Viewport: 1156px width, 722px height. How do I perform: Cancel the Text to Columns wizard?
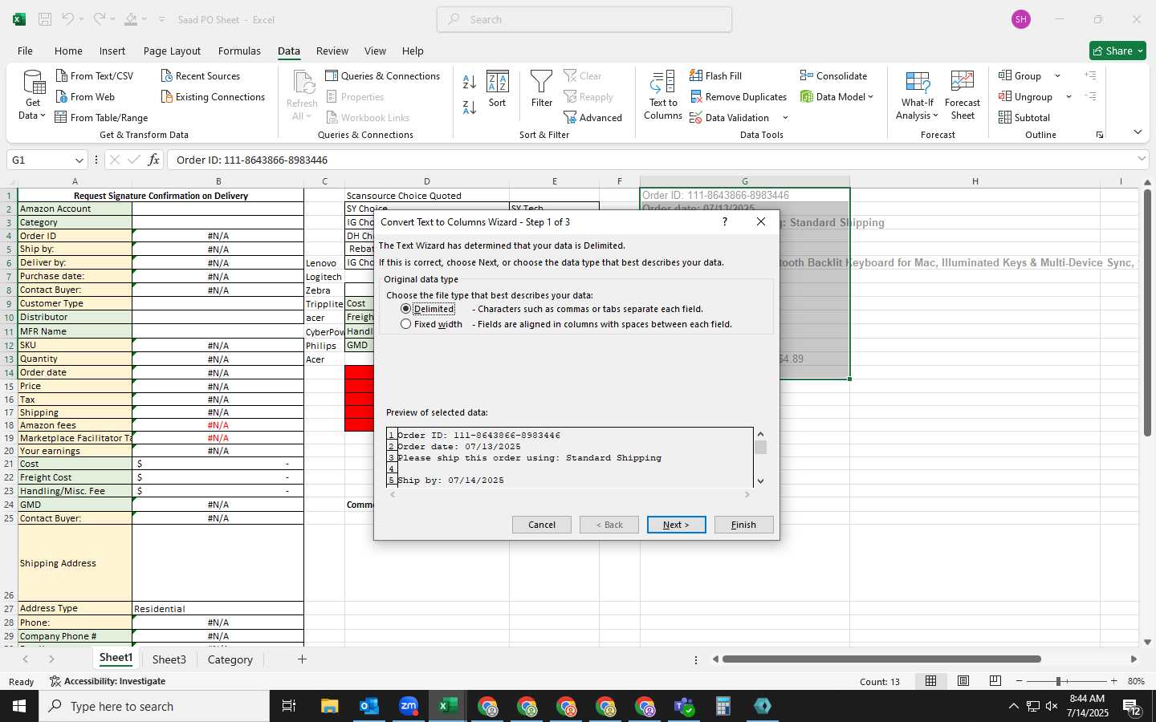pos(542,525)
